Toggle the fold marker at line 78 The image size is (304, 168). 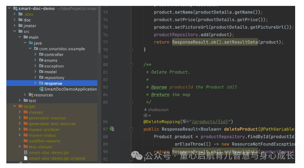point(131,50)
